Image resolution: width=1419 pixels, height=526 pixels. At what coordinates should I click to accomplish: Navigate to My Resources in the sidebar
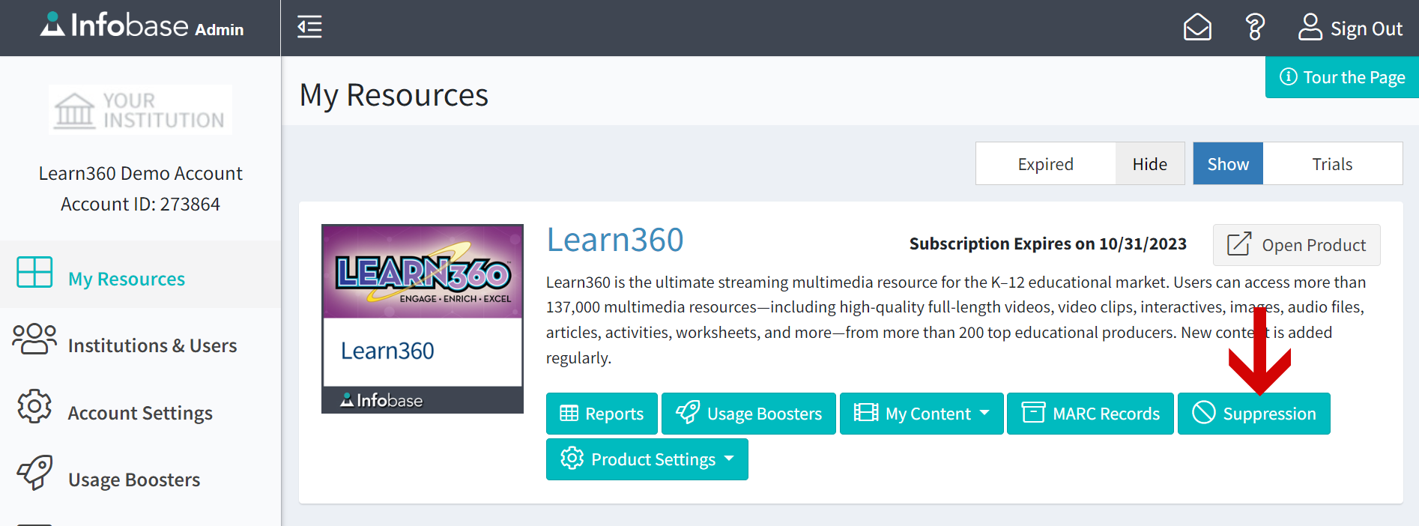pos(126,278)
